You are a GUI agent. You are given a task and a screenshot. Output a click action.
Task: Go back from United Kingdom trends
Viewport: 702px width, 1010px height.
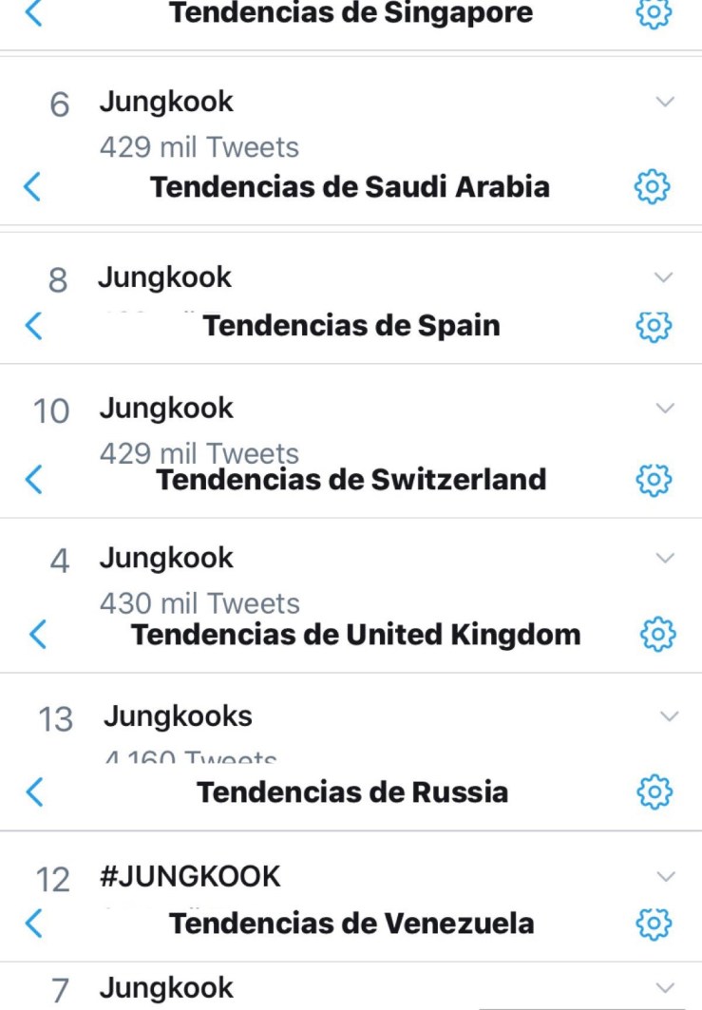(38, 634)
